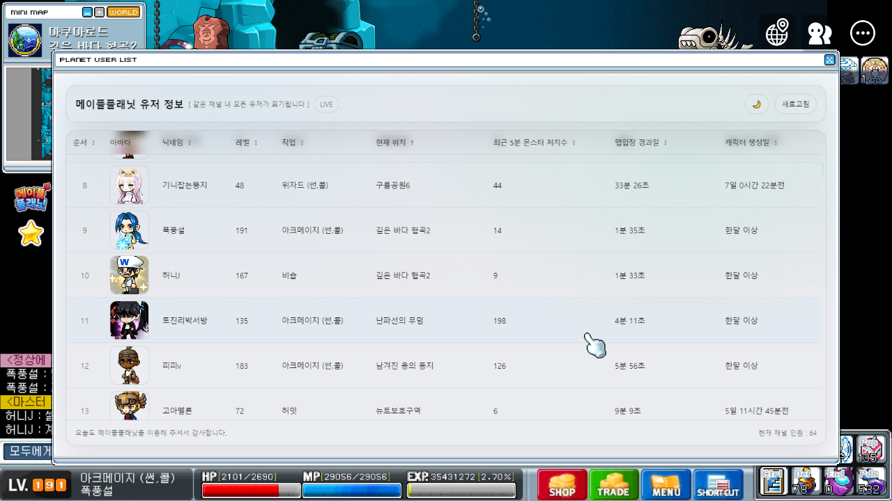Click avatar of 피피v
Image resolution: width=892 pixels, height=501 pixels.
point(129,365)
